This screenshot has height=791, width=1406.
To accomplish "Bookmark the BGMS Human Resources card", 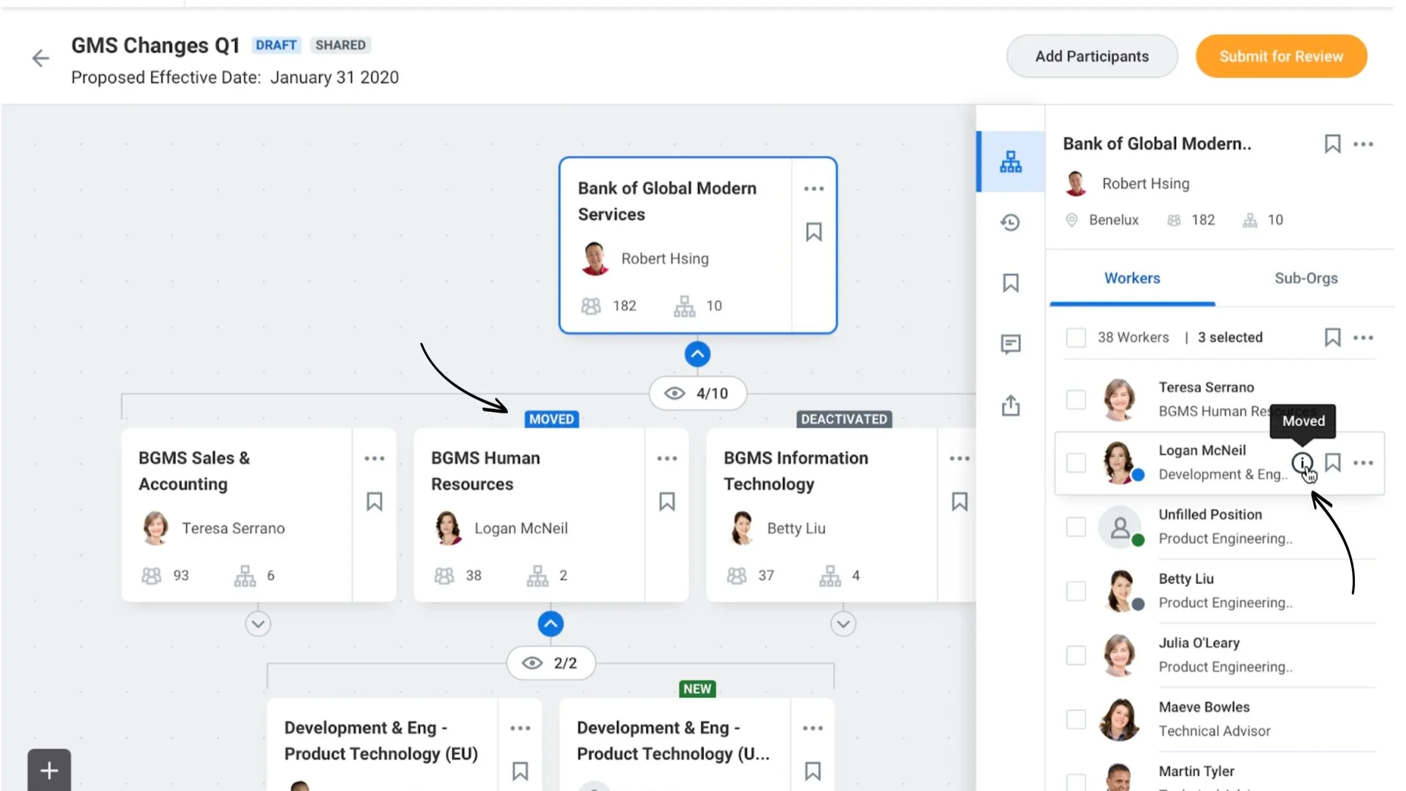I will click(666, 501).
